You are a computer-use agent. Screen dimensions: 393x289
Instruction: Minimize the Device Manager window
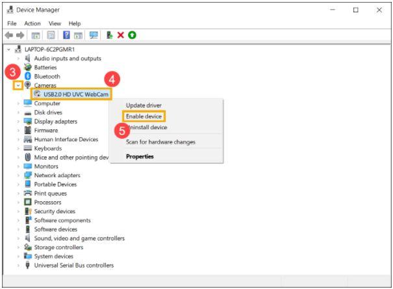[333, 10]
